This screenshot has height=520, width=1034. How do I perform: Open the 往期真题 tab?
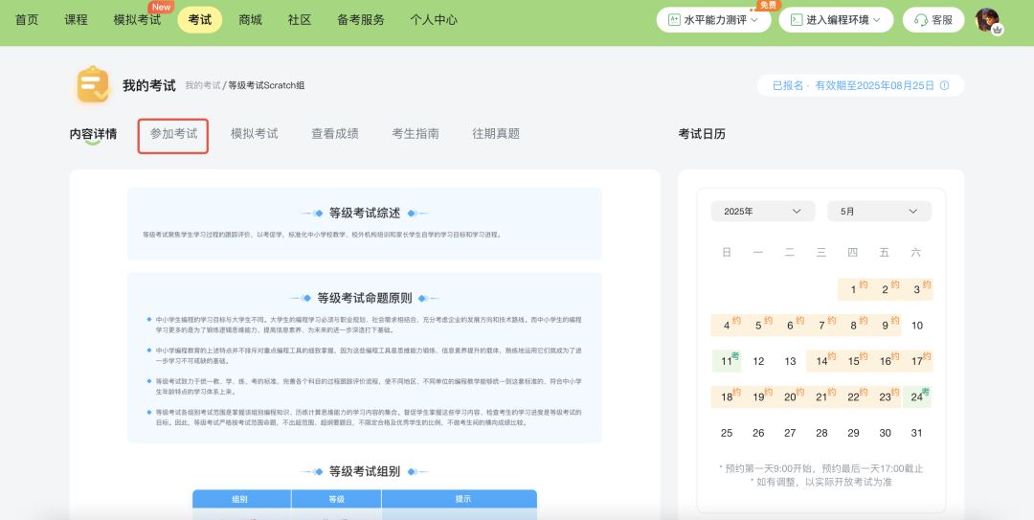(495, 134)
